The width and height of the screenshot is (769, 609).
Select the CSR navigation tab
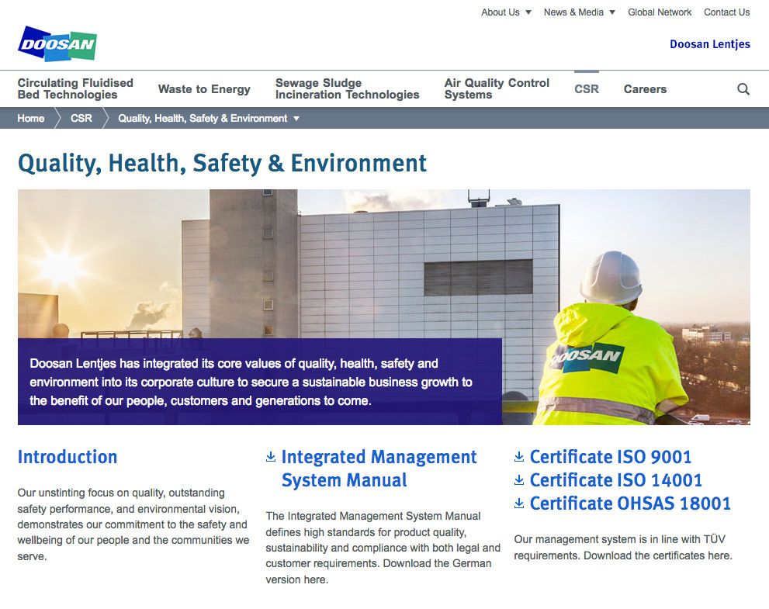587,88
